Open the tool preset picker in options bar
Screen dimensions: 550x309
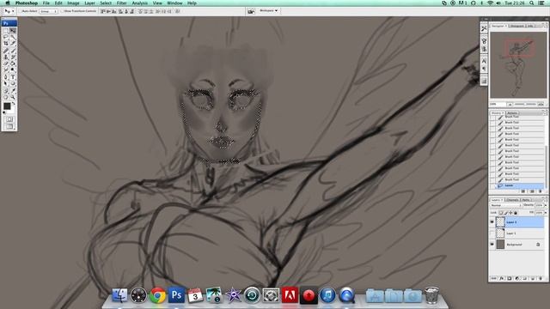[x=9, y=11]
